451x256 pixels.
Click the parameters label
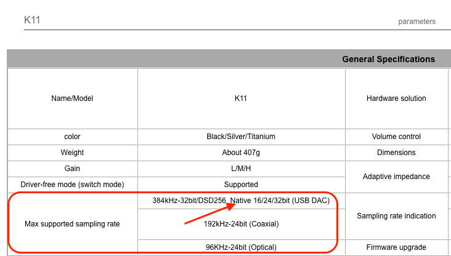pos(416,22)
